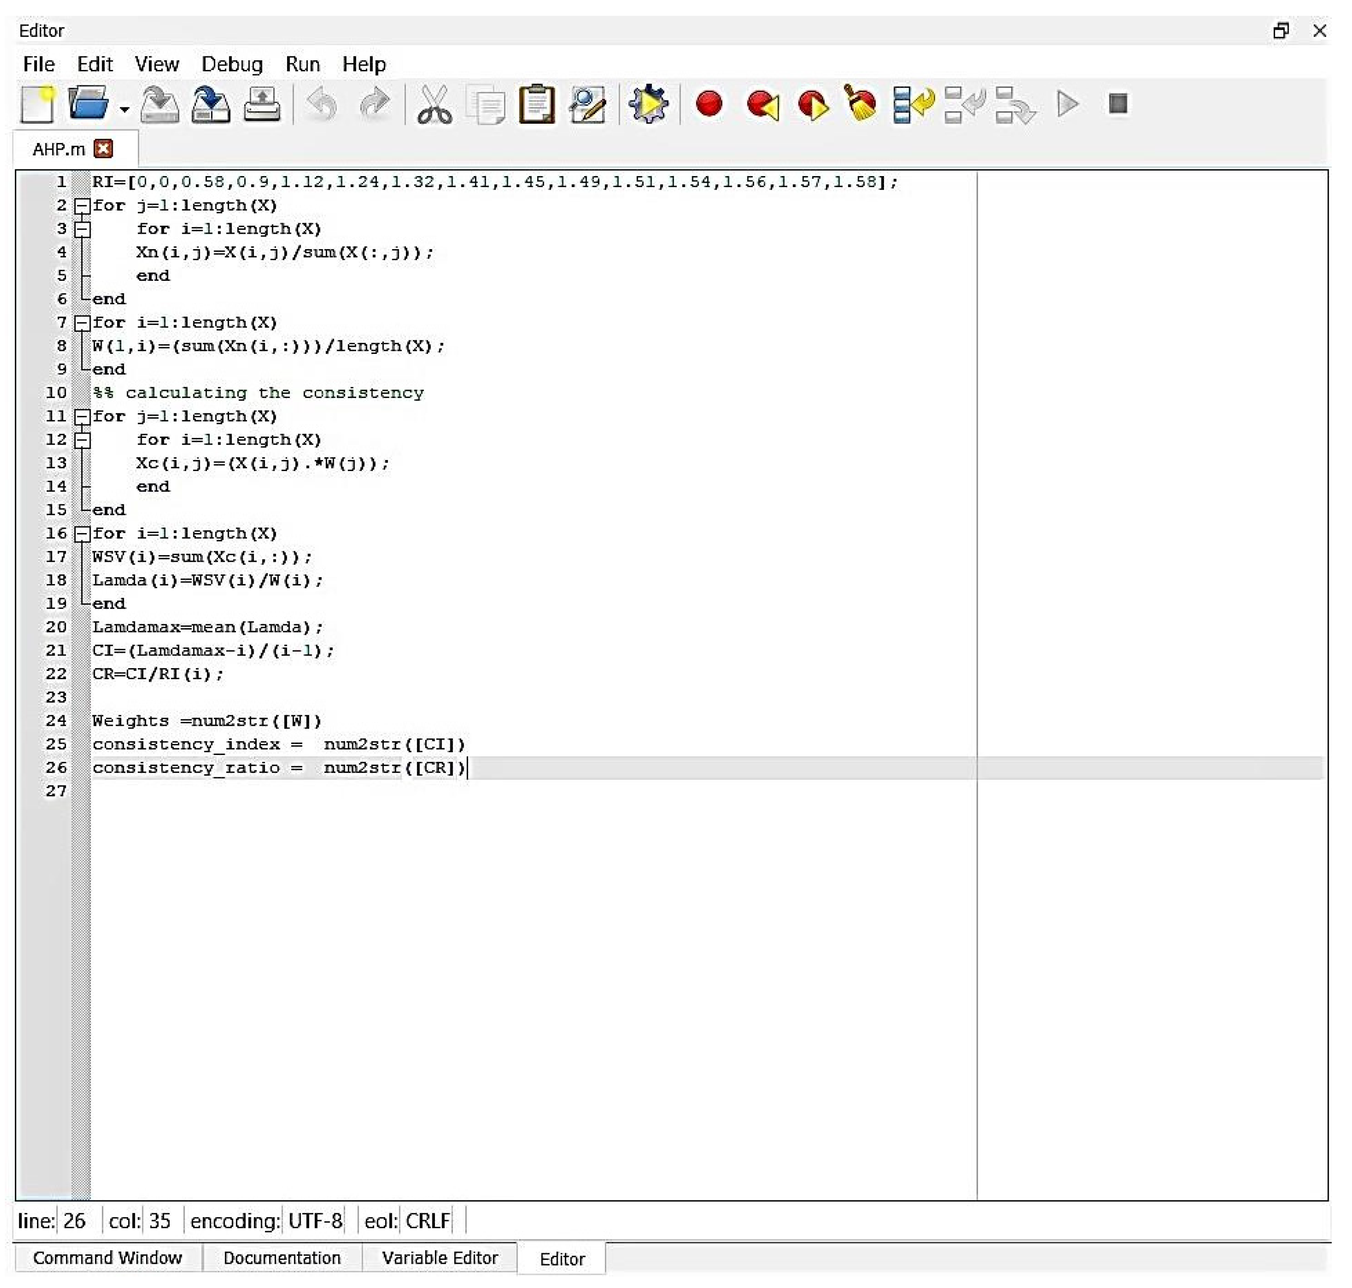This screenshot has height=1288, width=1352.
Task: Click the Paste clipboard icon
Action: 536,104
